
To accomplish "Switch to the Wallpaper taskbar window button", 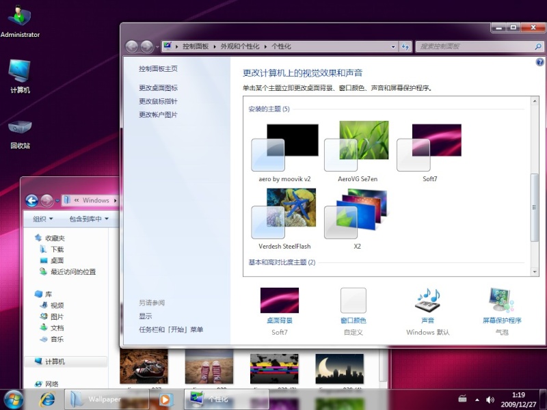I will point(107,400).
